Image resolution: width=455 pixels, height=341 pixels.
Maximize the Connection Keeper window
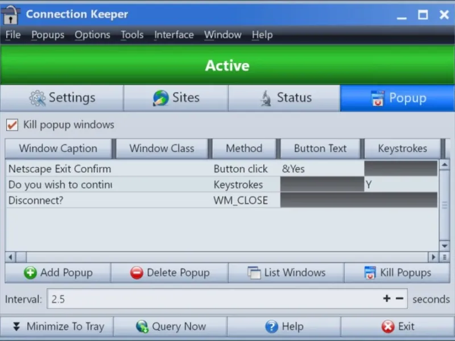point(423,15)
